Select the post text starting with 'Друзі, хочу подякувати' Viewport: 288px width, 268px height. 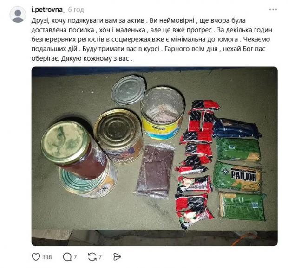point(152,39)
